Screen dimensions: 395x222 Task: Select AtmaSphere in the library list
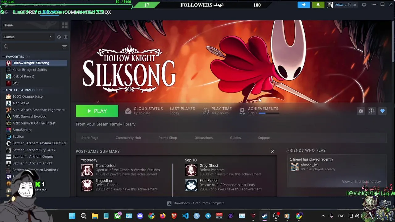point(22,130)
